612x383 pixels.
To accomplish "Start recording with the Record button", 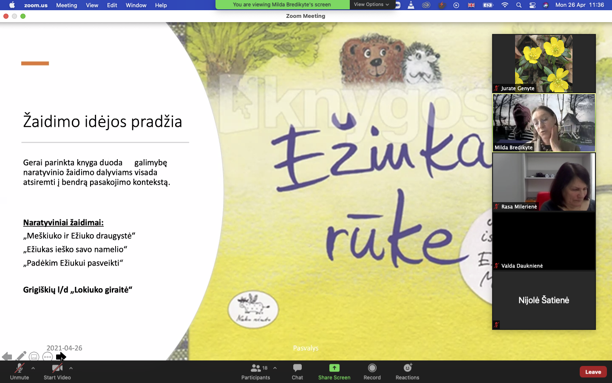I will [x=372, y=371].
